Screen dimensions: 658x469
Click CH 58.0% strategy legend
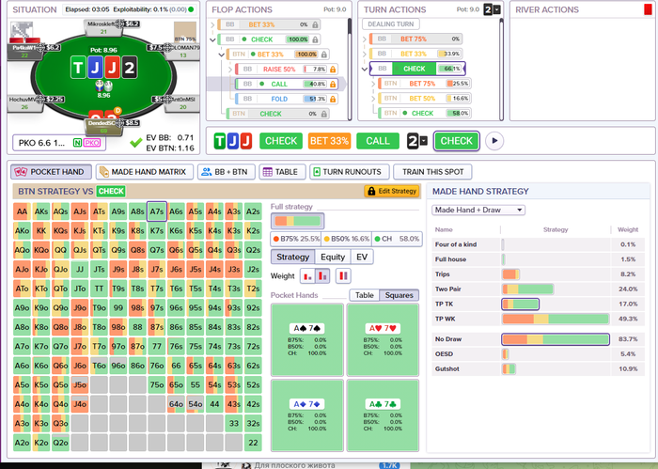396,239
